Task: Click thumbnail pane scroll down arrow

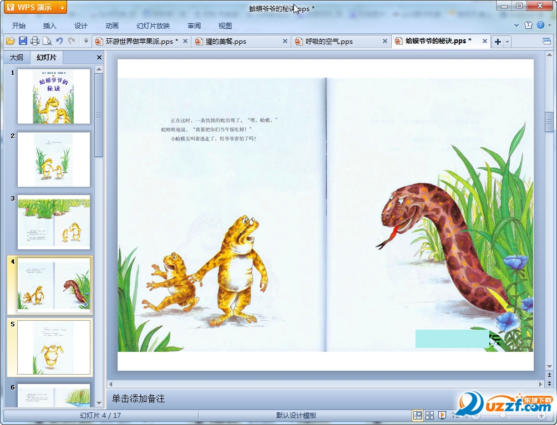Action: 99,403
